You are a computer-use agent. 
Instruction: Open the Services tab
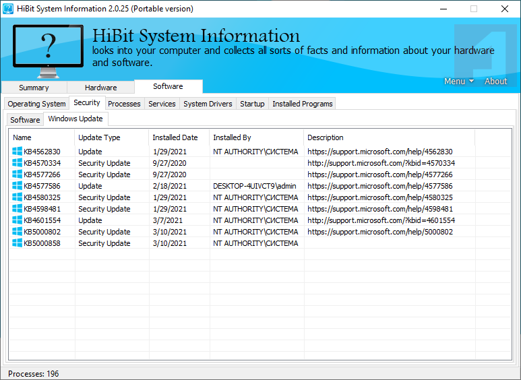(162, 104)
